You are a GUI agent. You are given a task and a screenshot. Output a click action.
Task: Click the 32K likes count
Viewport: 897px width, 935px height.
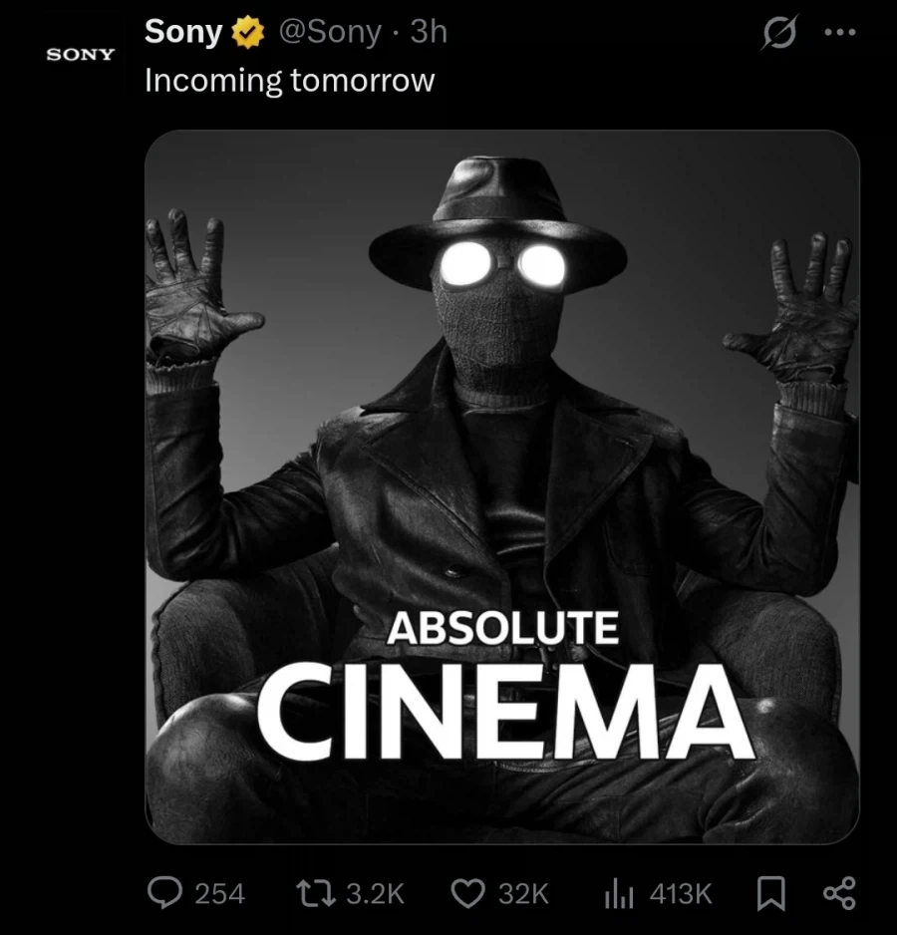pyautogui.click(x=523, y=894)
